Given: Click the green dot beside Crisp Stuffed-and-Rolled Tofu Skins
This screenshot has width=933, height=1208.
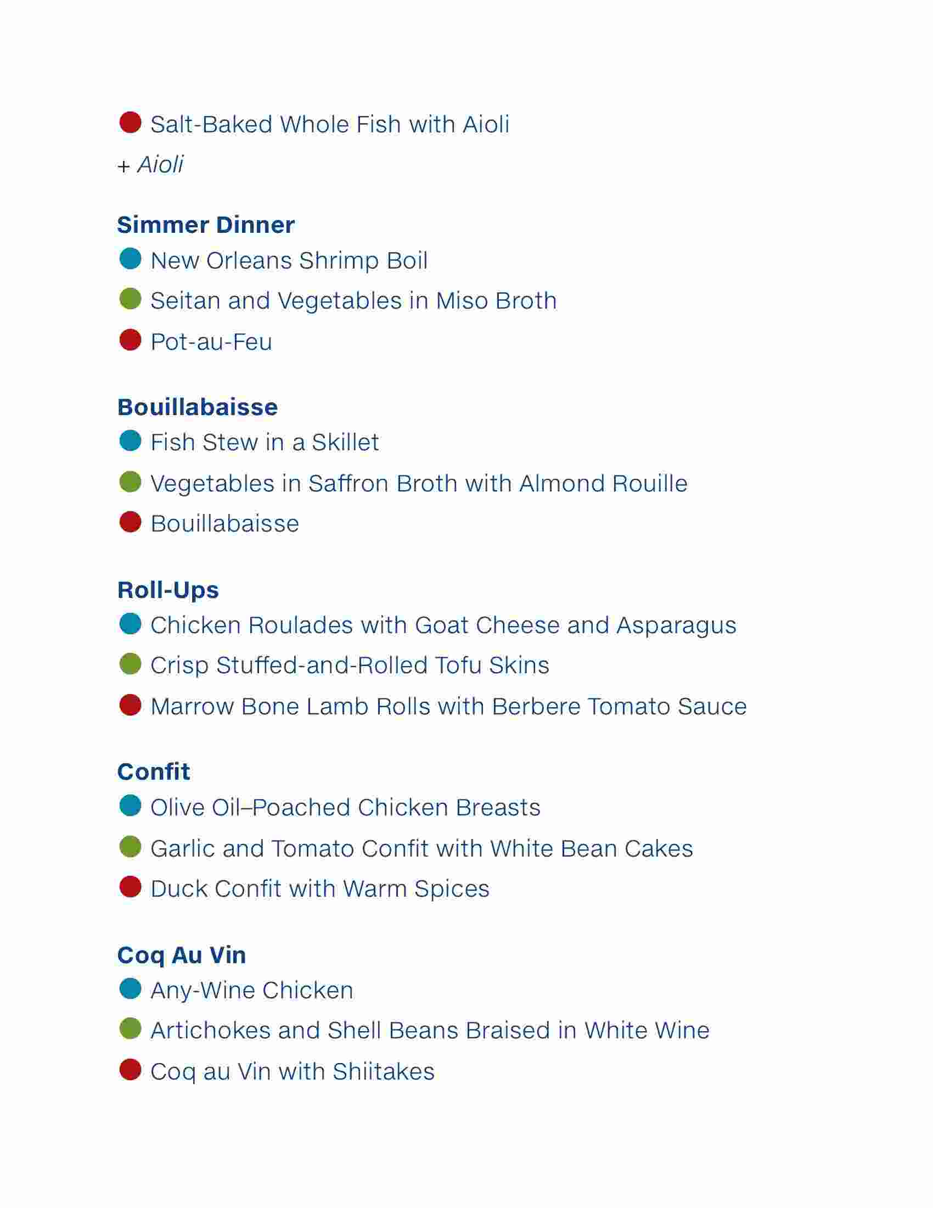Looking at the screenshot, I should [x=131, y=664].
